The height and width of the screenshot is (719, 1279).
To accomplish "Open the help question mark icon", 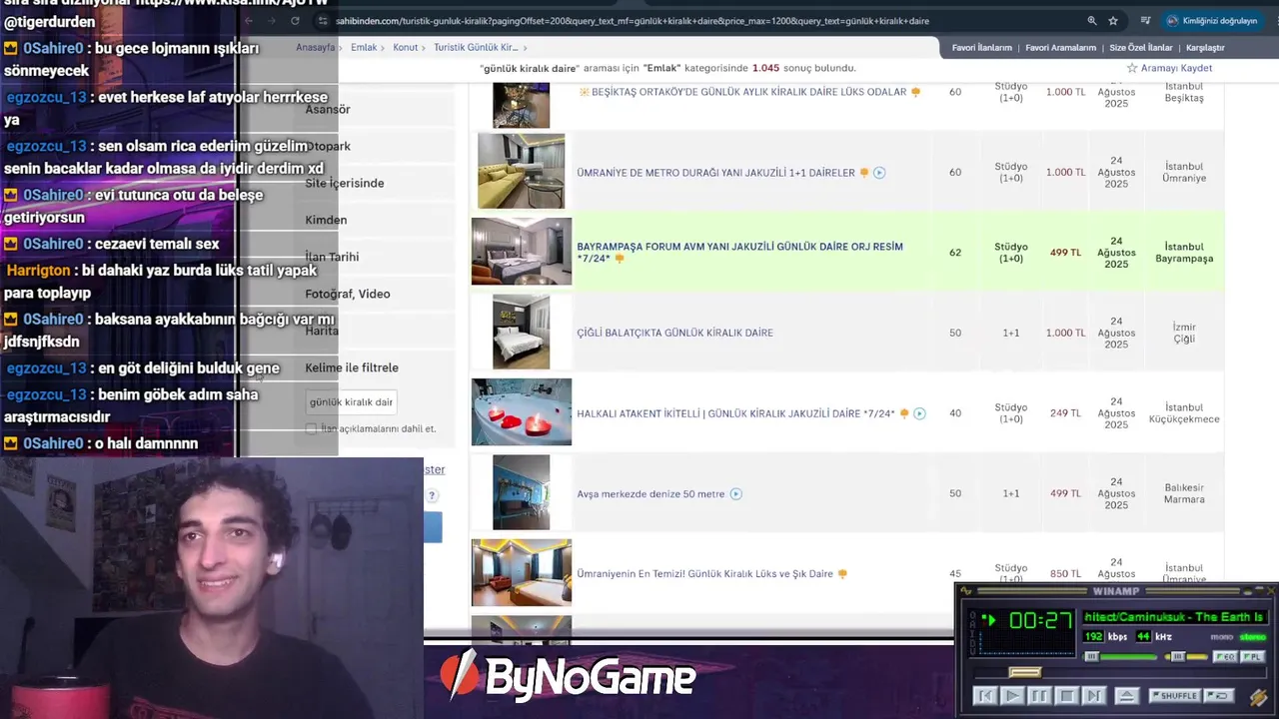I will (432, 495).
